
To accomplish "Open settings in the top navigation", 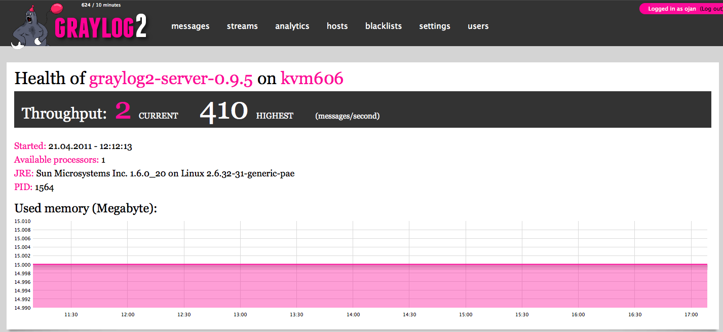I will pyautogui.click(x=435, y=26).
